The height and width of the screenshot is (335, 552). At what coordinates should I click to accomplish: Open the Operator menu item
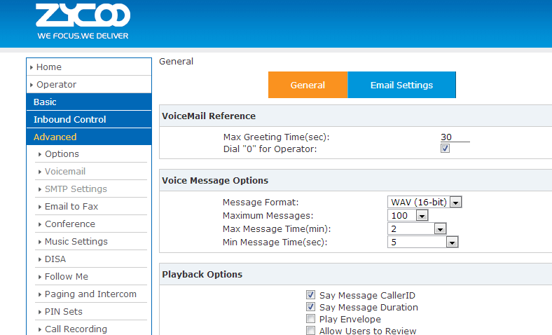pyautogui.click(x=56, y=85)
